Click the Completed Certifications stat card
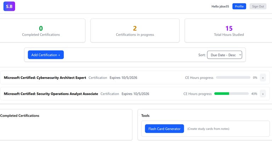 41,31
